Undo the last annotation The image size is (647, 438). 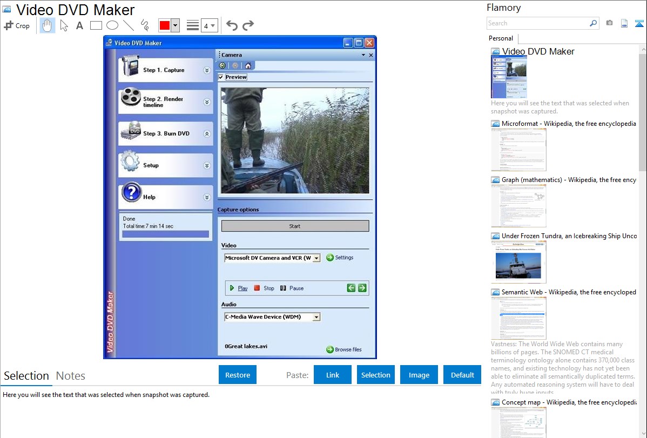(x=232, y=25)
